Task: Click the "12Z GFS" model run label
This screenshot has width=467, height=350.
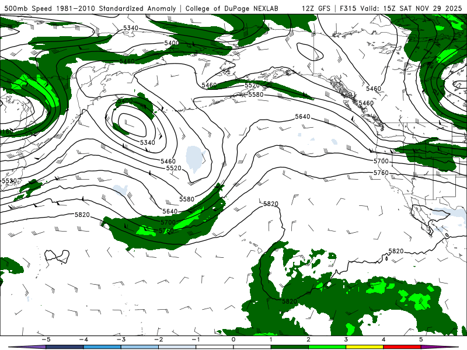Action: tap(316, 8)
